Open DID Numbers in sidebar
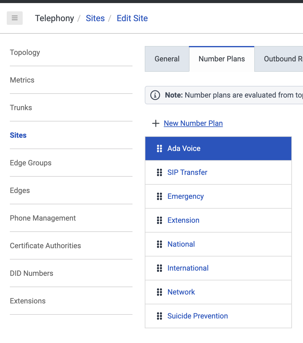 31,273
